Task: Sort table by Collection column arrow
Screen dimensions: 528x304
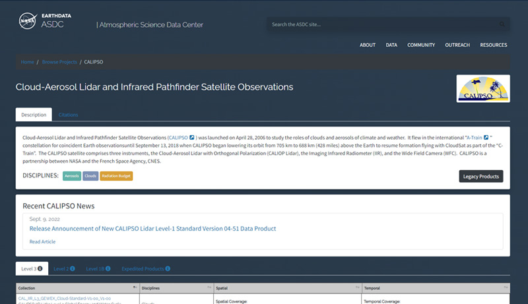Action: 135,288
